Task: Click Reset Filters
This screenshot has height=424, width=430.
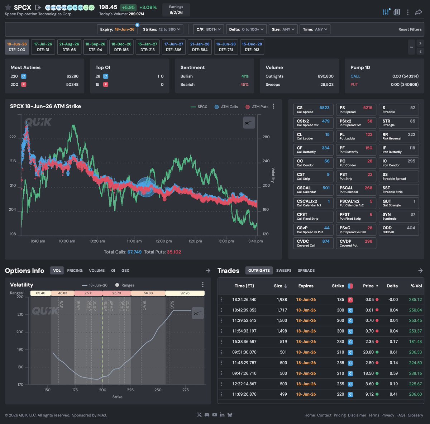Action: 410,29
